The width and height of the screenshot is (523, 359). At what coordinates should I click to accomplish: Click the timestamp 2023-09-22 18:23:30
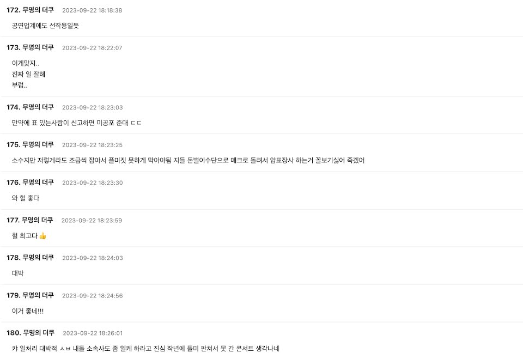pyautogui.click(x=93, y=182)
